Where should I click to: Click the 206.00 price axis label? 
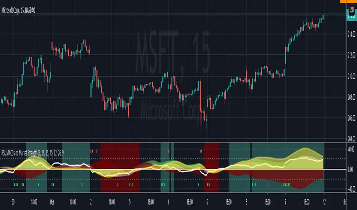tap(352, 118)
